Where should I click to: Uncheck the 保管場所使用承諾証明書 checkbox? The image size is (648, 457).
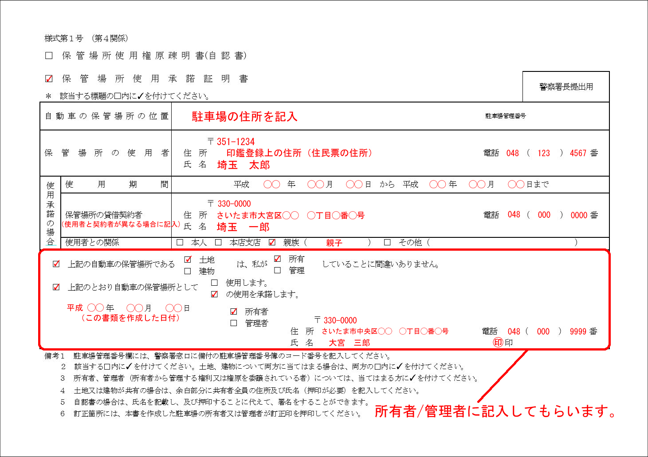coord(49,79)
